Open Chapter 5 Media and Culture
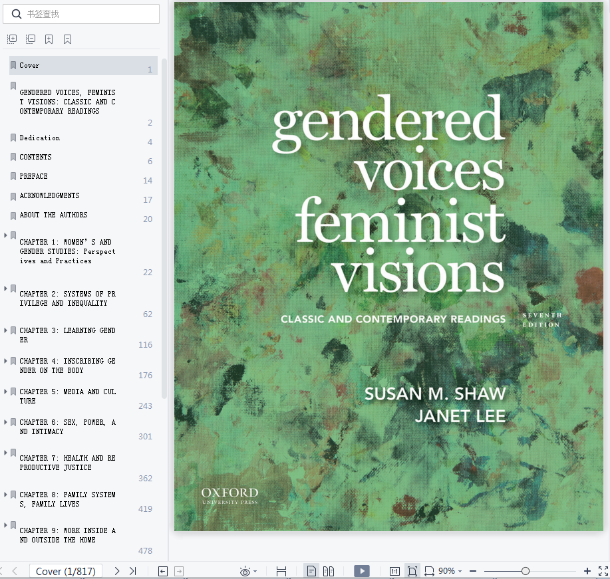This screenshot has height=579, width=610. [x=68, y=396]
